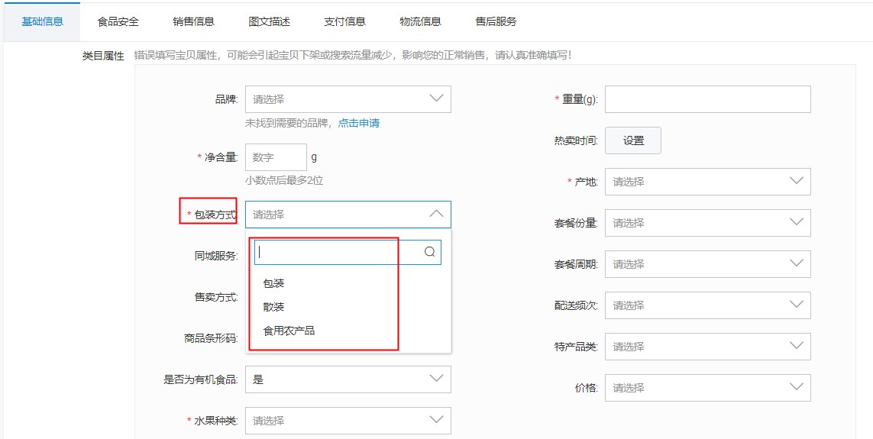Go to the 销售信息 tab
The height and width of the screenshot is (439, 873).
tap(193, 21)
